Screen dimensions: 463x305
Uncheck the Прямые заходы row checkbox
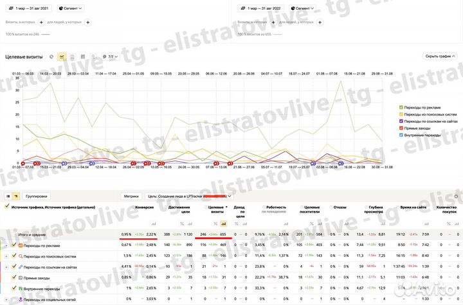(14, 276)
